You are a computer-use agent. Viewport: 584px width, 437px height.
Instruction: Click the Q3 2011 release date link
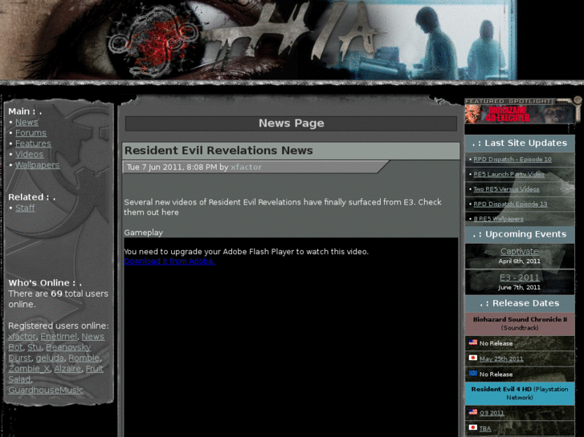click(x=492, y=413)
